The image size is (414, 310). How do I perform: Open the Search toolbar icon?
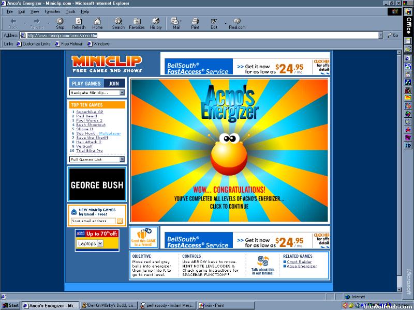tap(119, 23)
